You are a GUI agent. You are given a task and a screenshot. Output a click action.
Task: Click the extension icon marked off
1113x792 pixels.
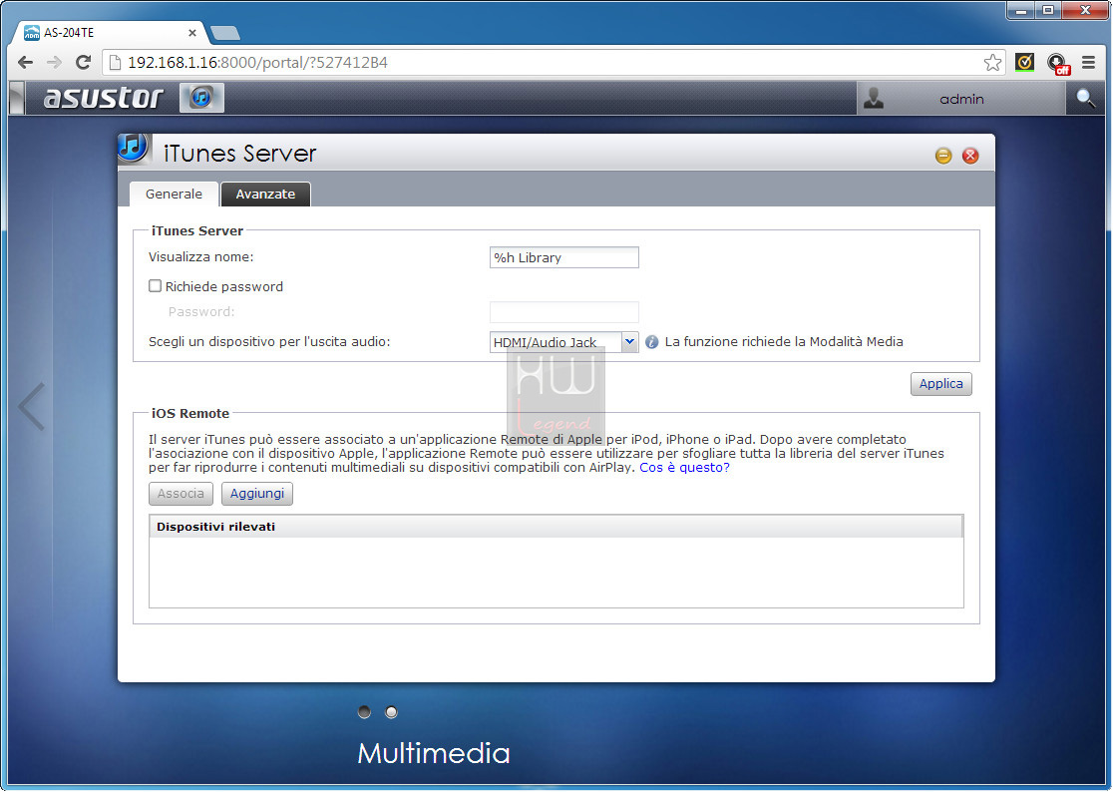pos(1058,64)
